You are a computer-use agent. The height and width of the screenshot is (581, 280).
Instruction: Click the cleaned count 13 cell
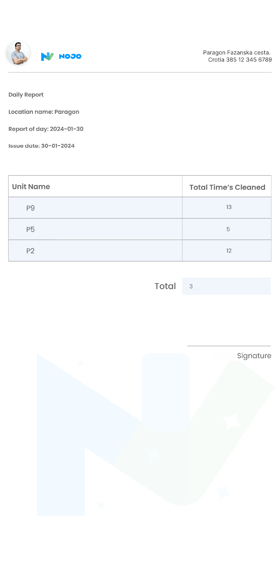coord(229,207)
